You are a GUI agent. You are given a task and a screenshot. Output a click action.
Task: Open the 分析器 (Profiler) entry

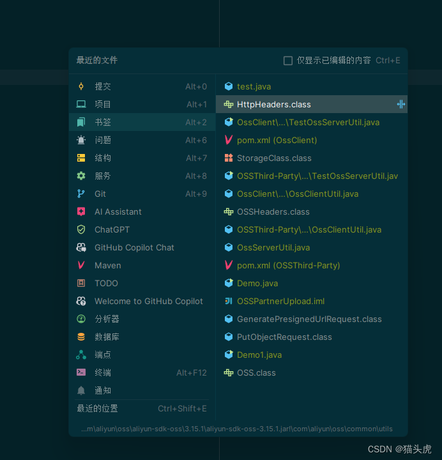[x=142, y=319]
